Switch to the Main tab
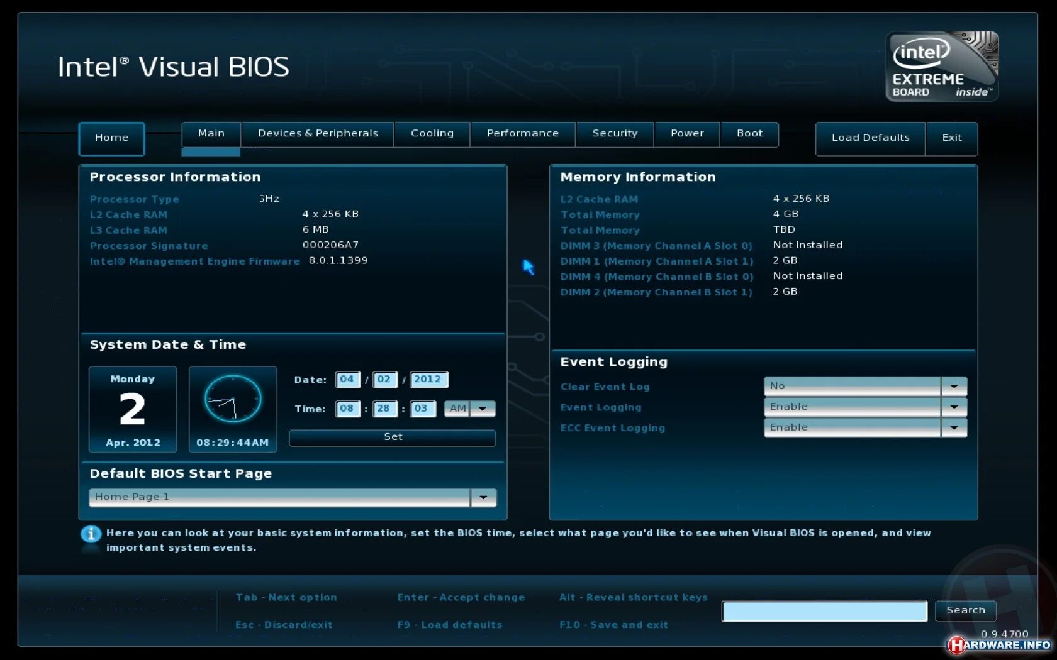This screenshot has height=660, width=1057. pos(211,134)
